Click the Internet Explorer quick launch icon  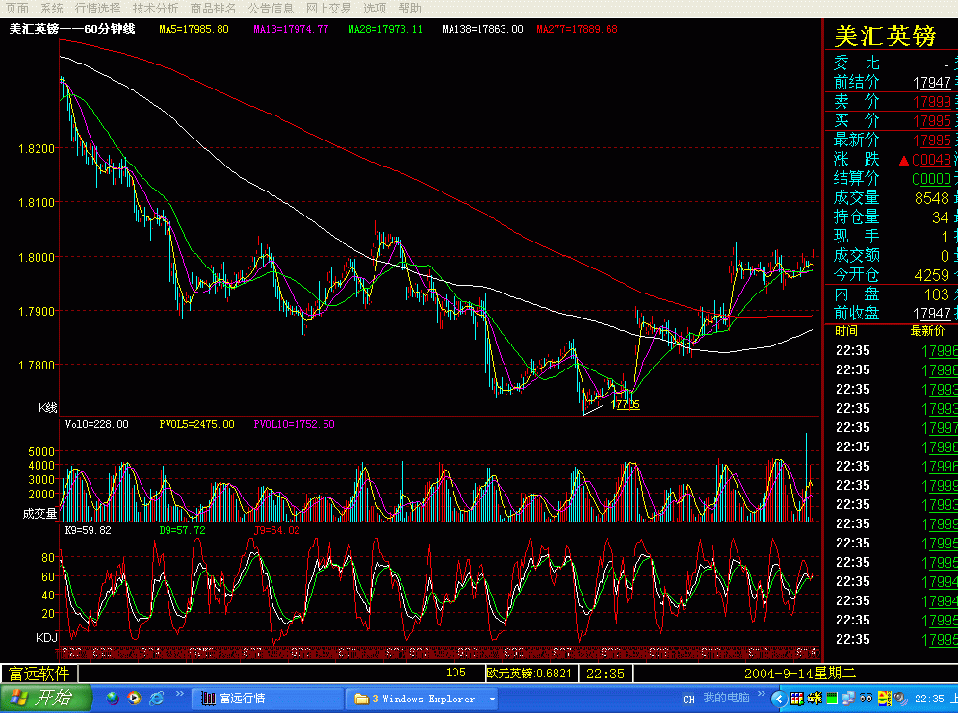point(157,698)
